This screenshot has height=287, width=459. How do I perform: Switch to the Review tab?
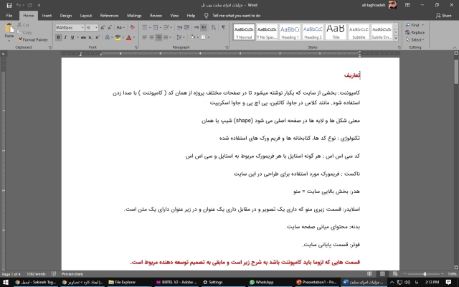(x=156, y=16)
